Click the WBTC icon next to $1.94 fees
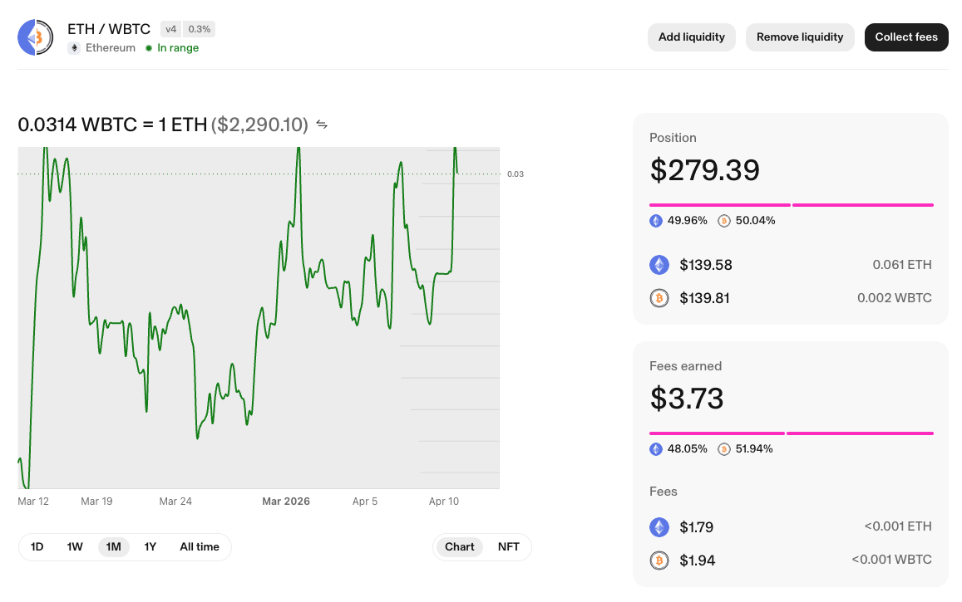The height and width of the screenshot is (602, 962). pos(659,560)
